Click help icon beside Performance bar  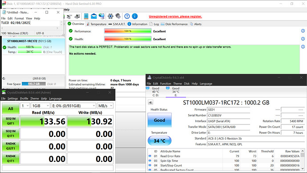point(303,31)
